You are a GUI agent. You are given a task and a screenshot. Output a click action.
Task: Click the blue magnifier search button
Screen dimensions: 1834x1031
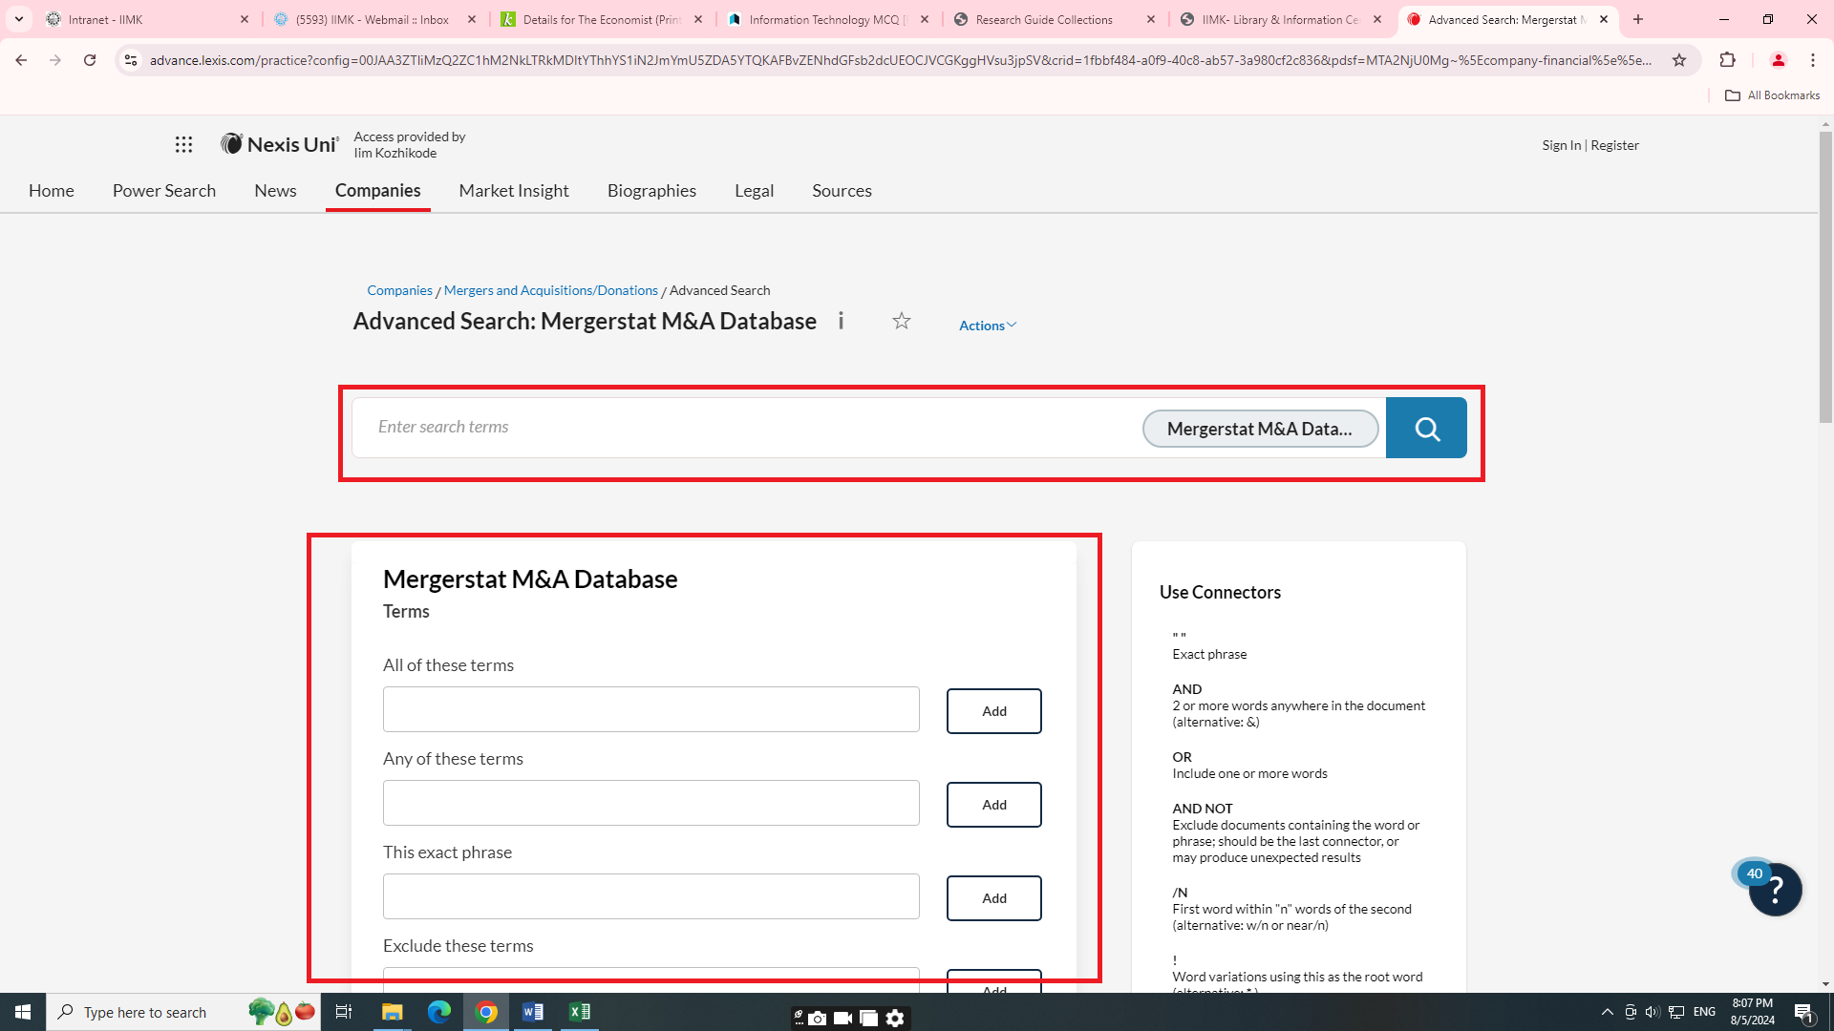(1426, 429)
